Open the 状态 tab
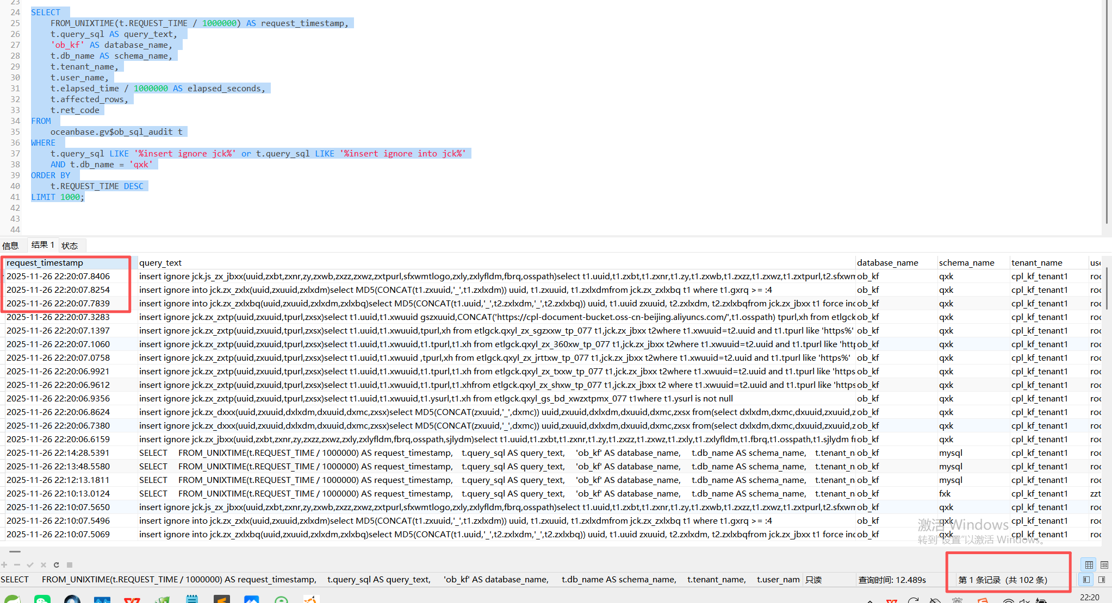 [70, 246]
